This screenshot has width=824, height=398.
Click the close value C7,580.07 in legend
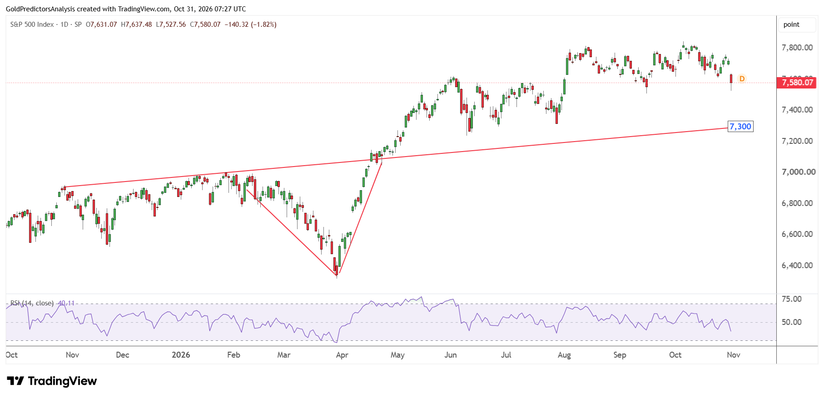205,25
